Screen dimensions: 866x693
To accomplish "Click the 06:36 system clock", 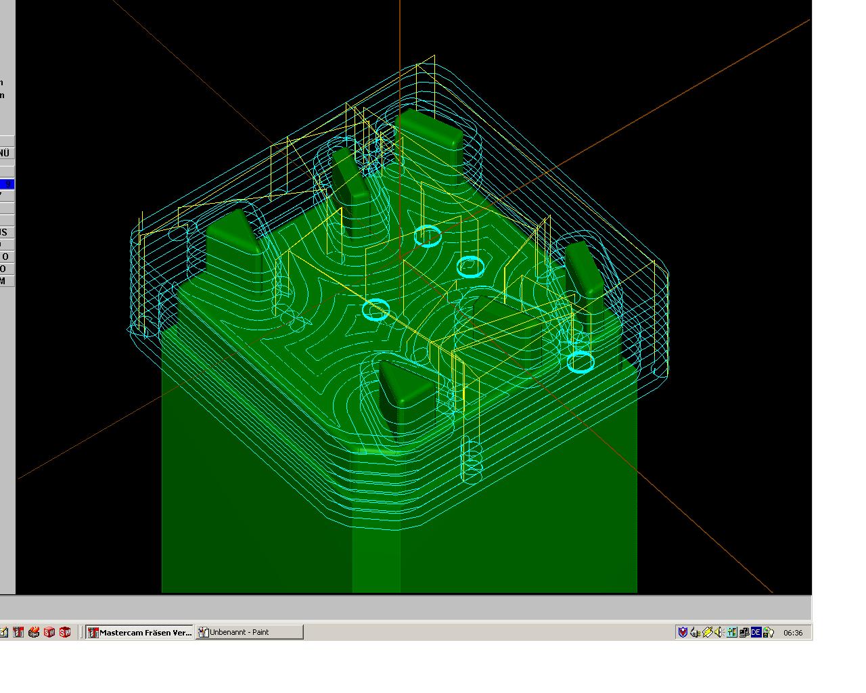I will (x=792, y=633).
